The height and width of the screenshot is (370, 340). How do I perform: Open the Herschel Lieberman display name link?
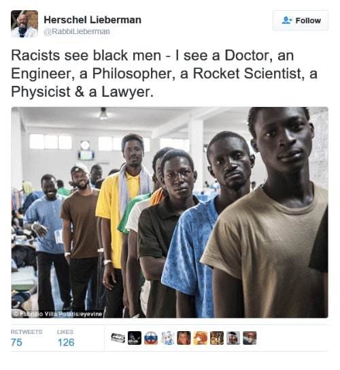coord(92,20)
